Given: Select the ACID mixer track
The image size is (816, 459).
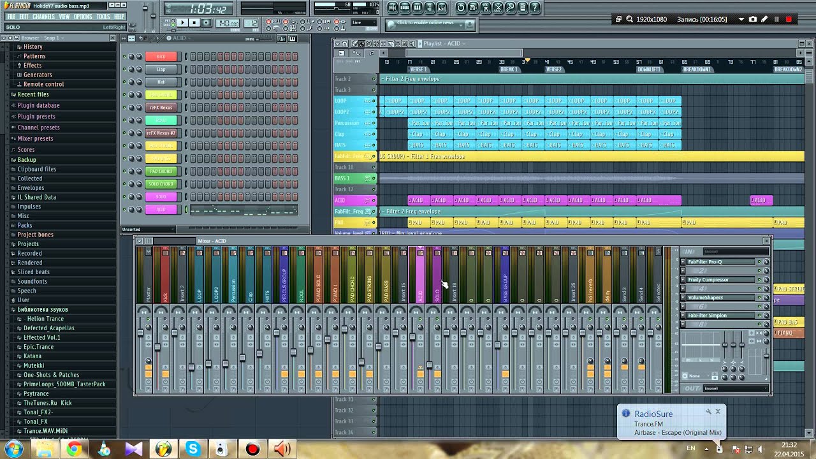Looking at the screenshot, I should pos(420,274).
